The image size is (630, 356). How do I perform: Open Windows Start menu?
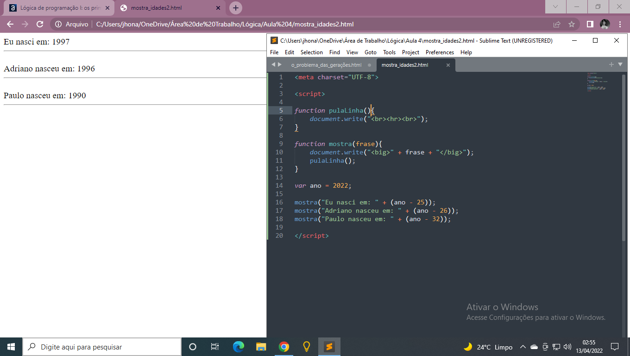(11, 347)
